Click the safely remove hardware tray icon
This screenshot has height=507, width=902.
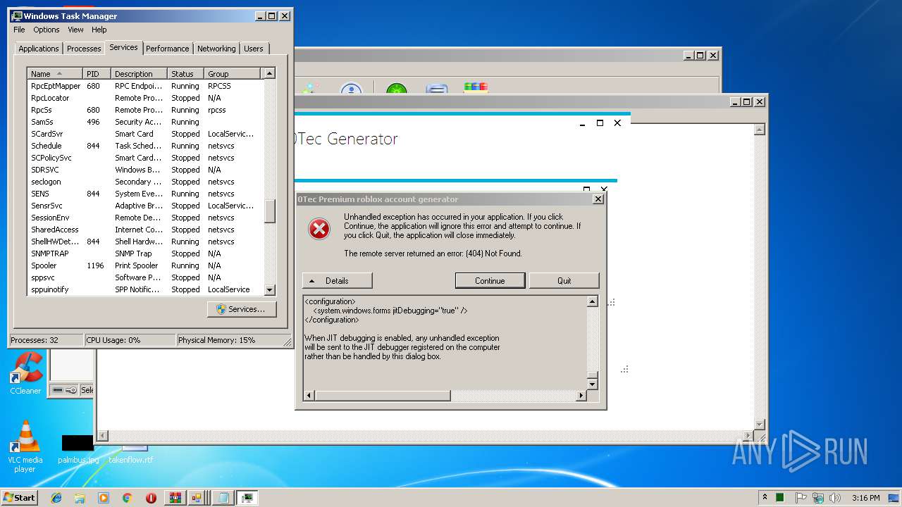818,497
